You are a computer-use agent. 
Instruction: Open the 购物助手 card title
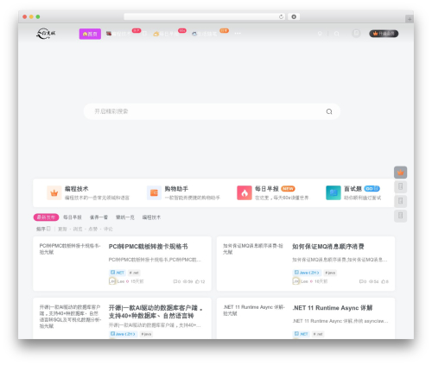(176, 189)
